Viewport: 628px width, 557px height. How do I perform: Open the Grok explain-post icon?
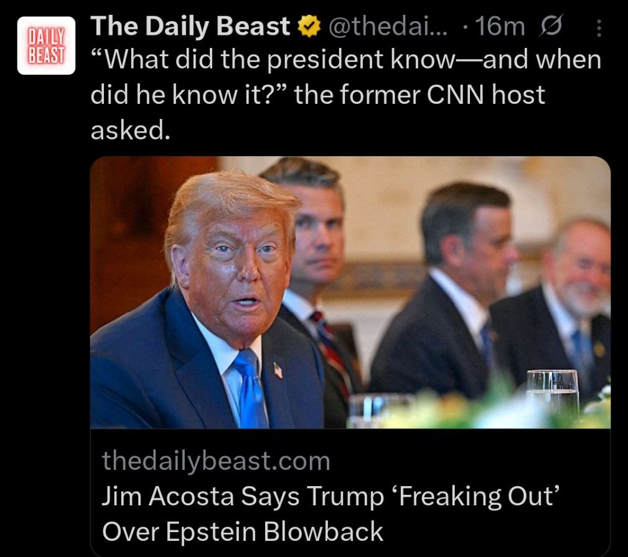point(551,26)
